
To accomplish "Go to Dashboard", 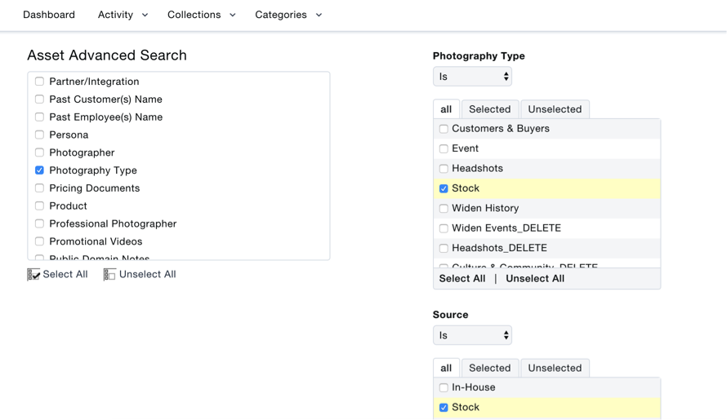I will (49, 15).
